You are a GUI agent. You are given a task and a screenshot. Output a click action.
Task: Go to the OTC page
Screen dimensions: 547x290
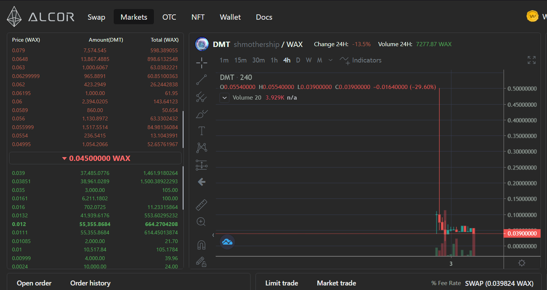(x=169, y=17)
